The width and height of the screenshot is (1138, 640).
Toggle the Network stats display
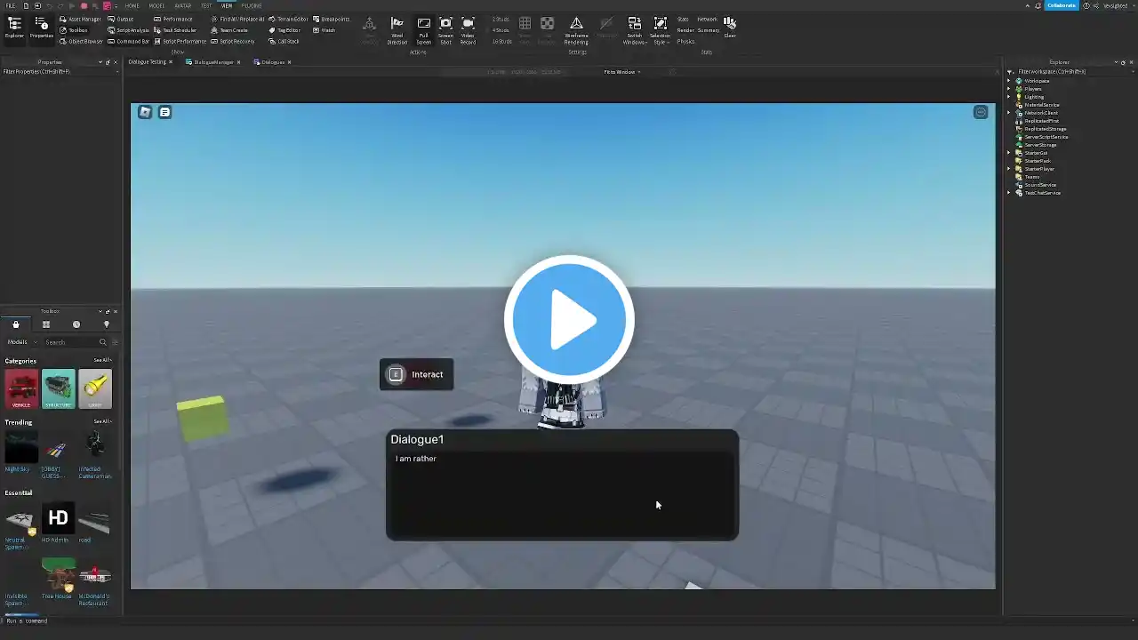[708, 19]
